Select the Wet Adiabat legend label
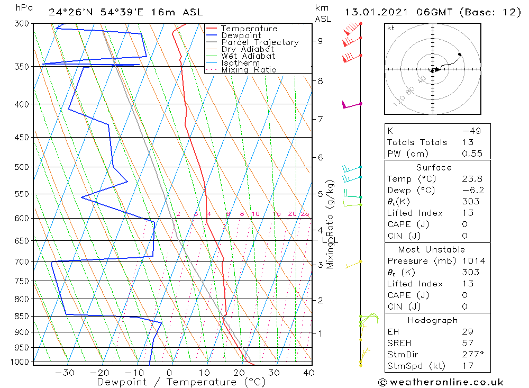 click(248, 56)
